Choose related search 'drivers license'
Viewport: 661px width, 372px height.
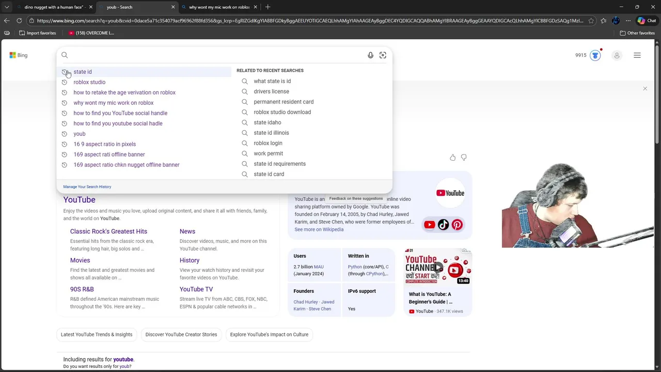271,91
